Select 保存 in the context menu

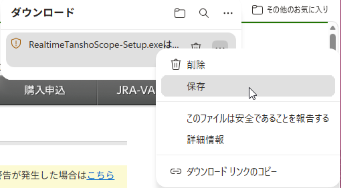[248, 86]
